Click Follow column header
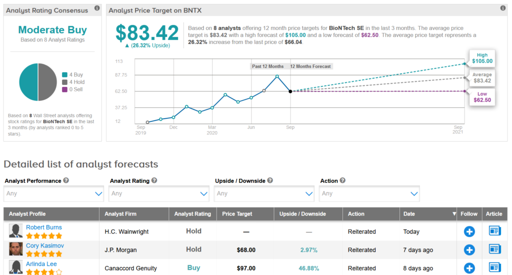The image size is (512, 275). tap(469, 214)
